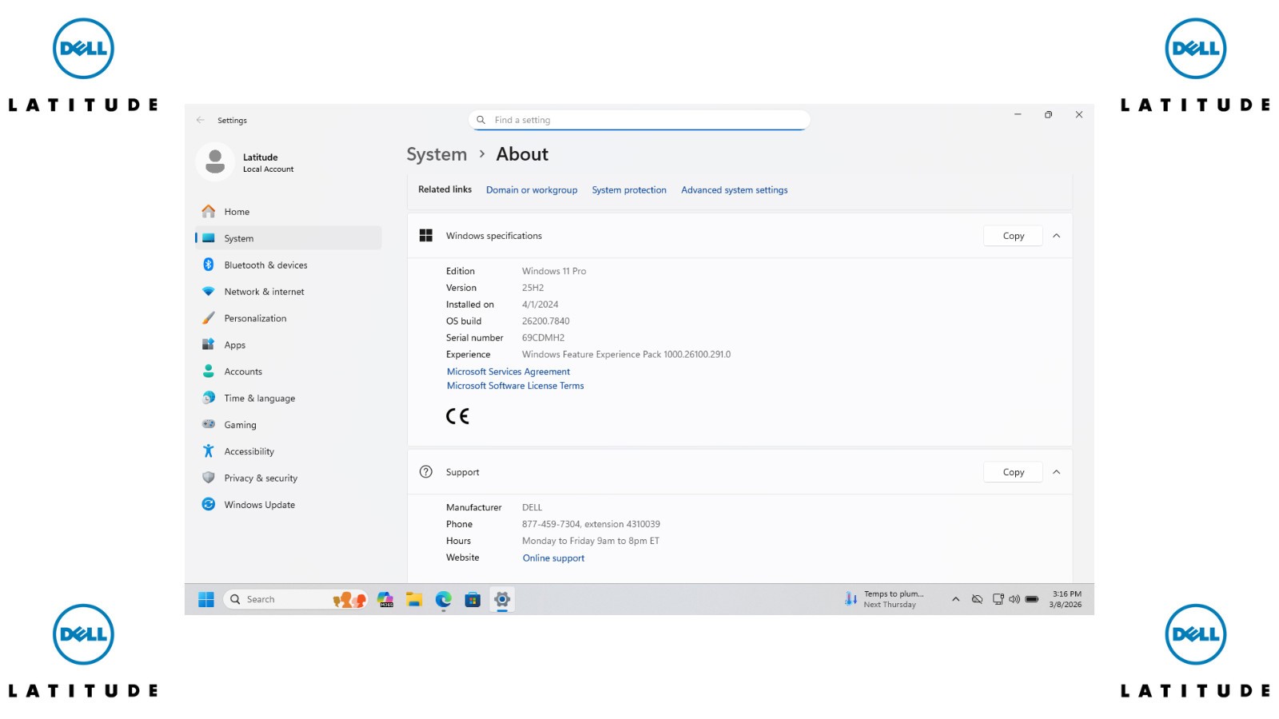Open the Microsoft Services Agreement

click(x=508, y=371)
